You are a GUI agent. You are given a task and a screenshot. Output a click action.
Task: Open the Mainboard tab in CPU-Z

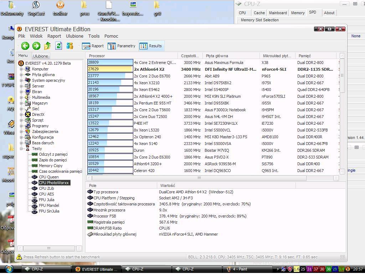pos(278,13)
